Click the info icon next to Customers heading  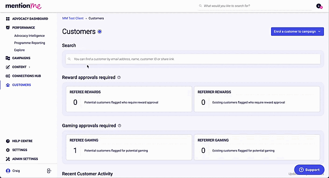click(x=100, y=32)
